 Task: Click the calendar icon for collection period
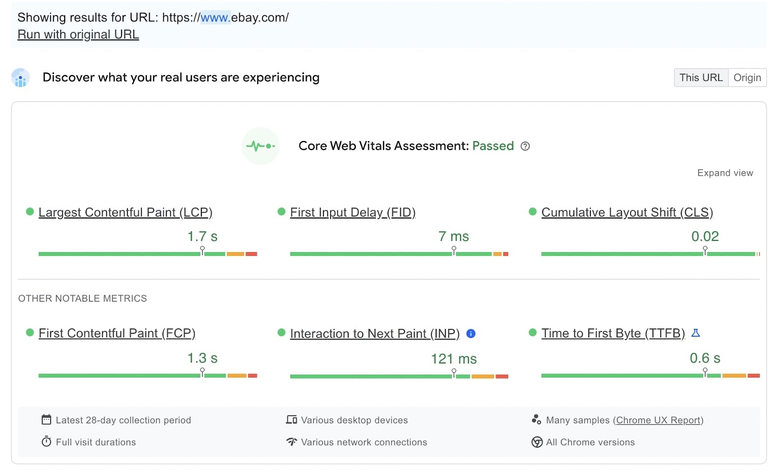(46, 419)
